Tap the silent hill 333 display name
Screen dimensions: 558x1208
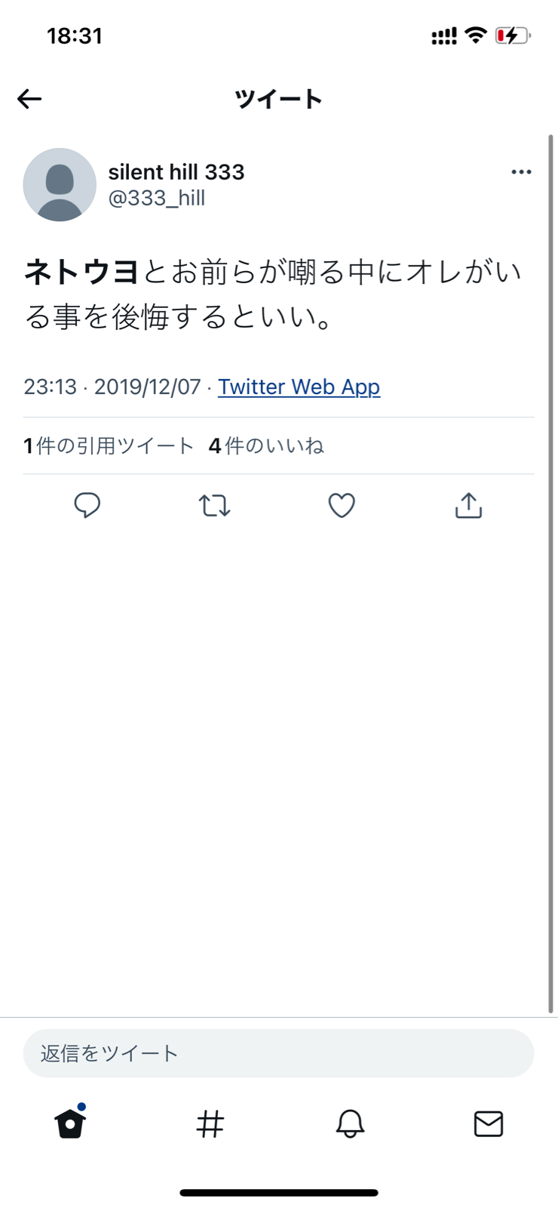[x=176, y=172]
